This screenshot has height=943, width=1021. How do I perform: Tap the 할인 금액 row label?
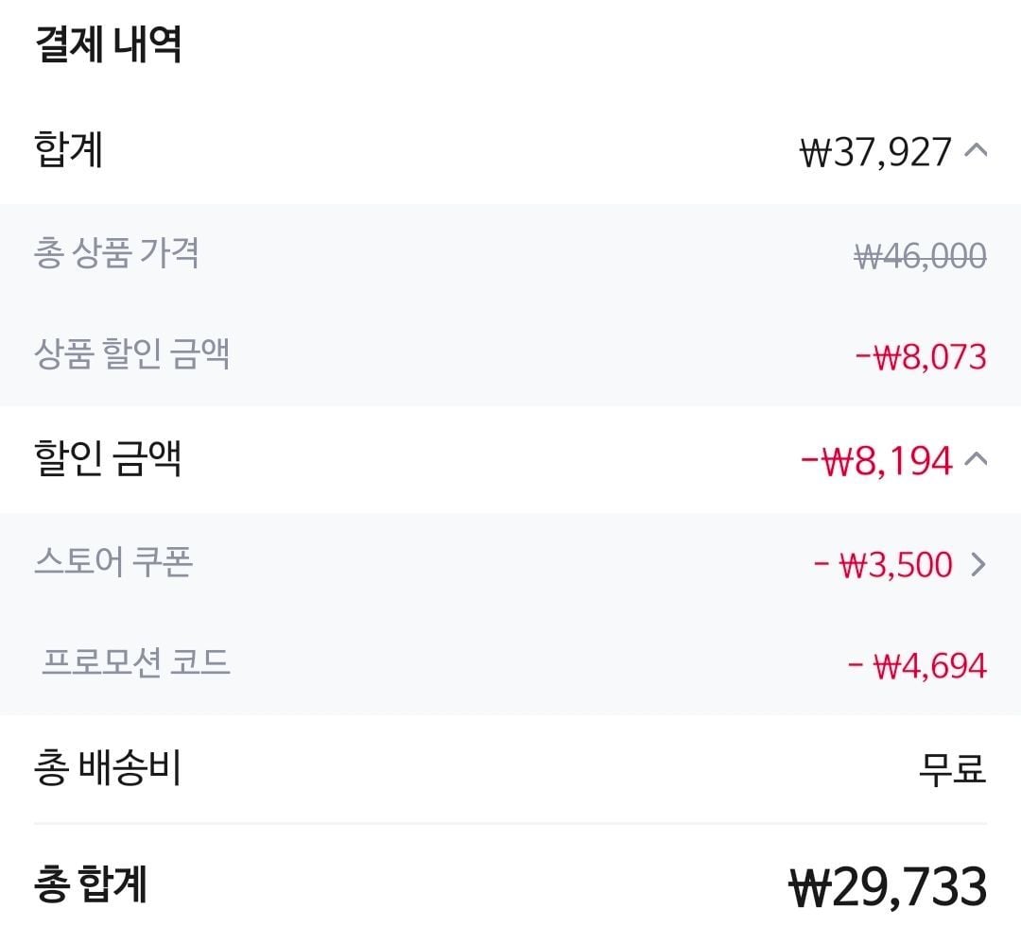107,459
